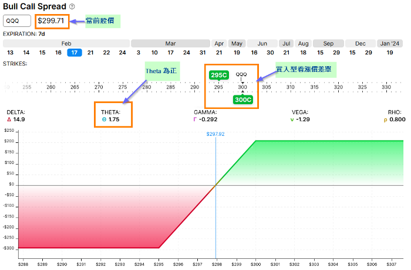Viewport: 411px width, 270px height.
Task: Choose expiration date 18 under Aug
Action: point(304,53)
